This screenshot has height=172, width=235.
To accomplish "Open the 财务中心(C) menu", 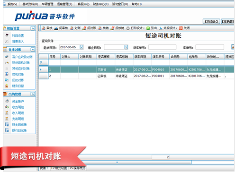I will (100, 4).
